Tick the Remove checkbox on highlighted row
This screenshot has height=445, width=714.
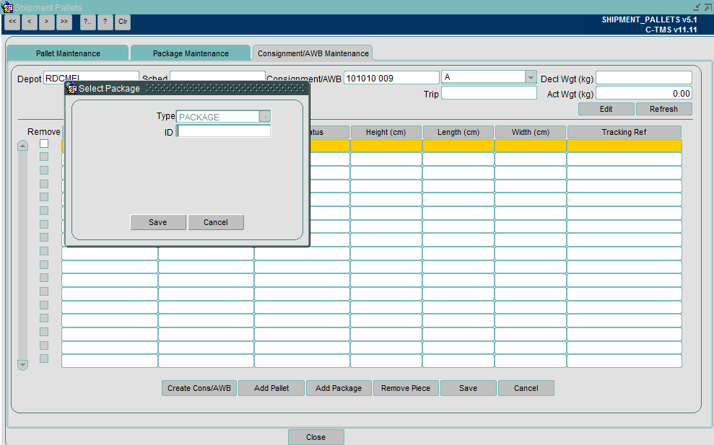44,144
